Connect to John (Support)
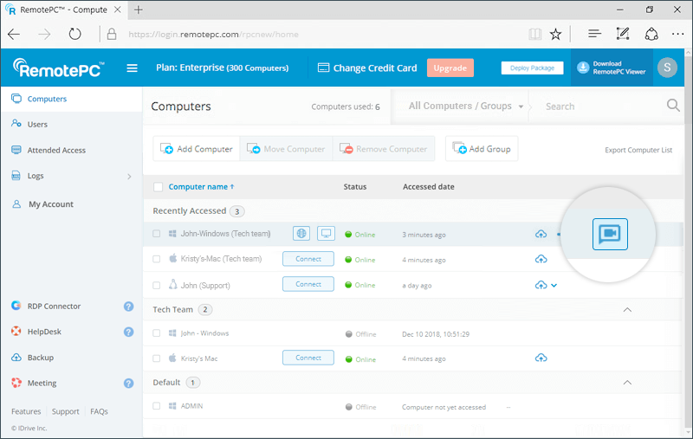Image resolution: width=693 pixels, height=439 pixels. 308,284
